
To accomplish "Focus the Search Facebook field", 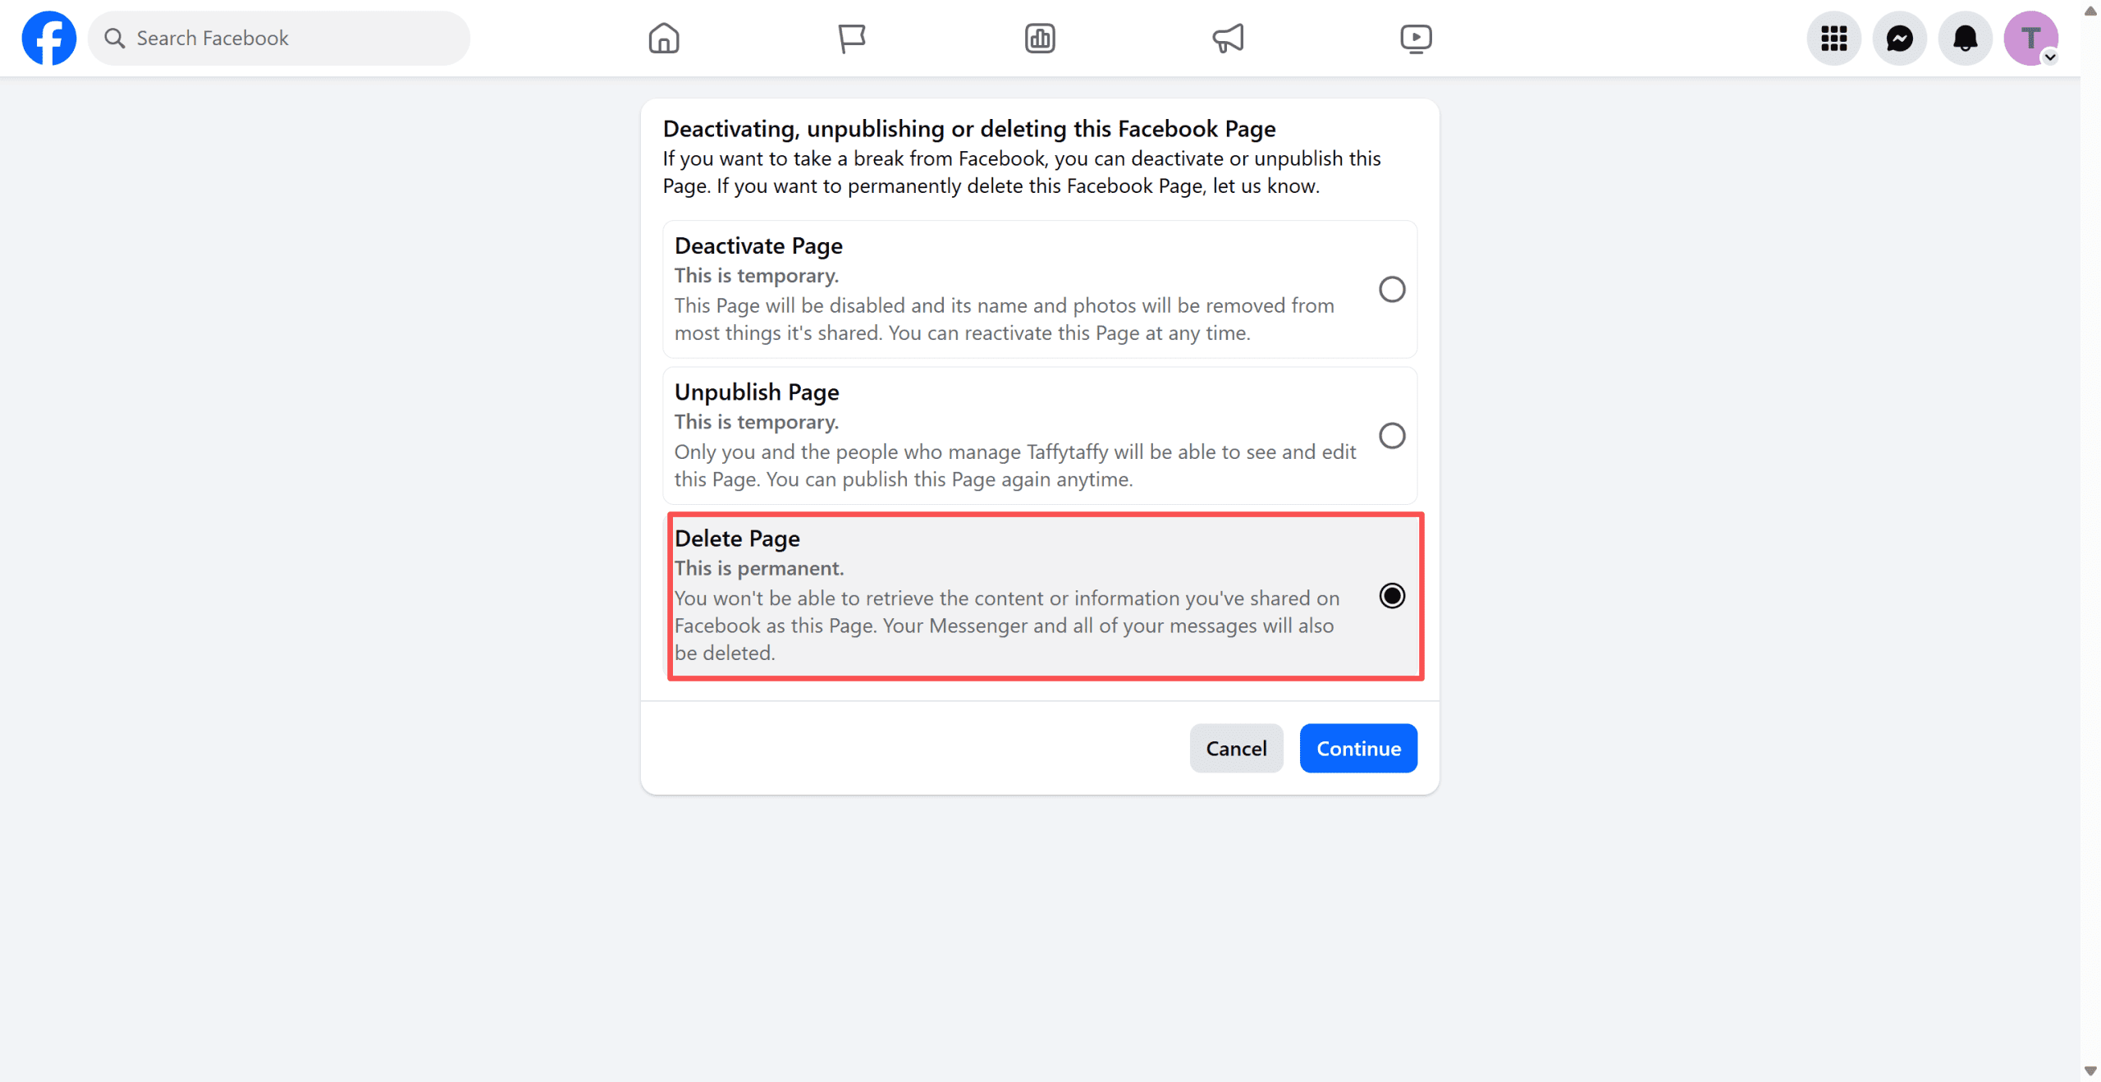I will click(279, 38).
